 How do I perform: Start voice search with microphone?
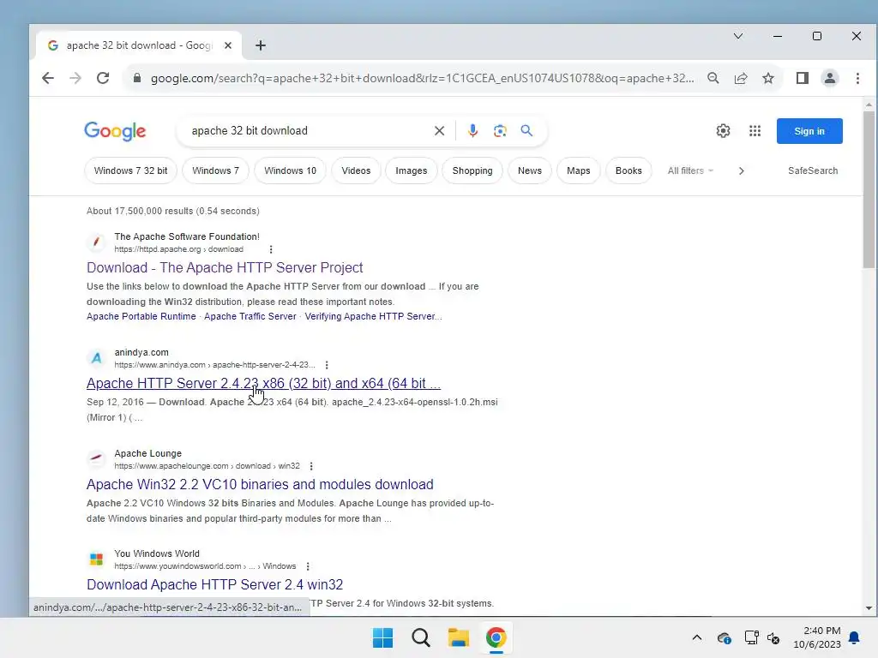click(472, 131)
